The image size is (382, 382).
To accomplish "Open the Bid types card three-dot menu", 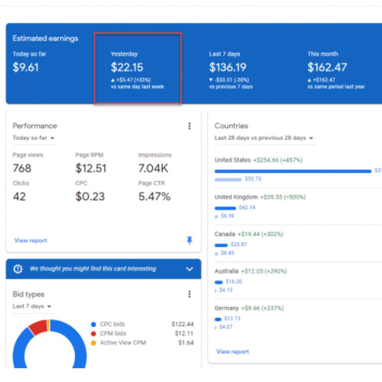I will pos(190,294).
